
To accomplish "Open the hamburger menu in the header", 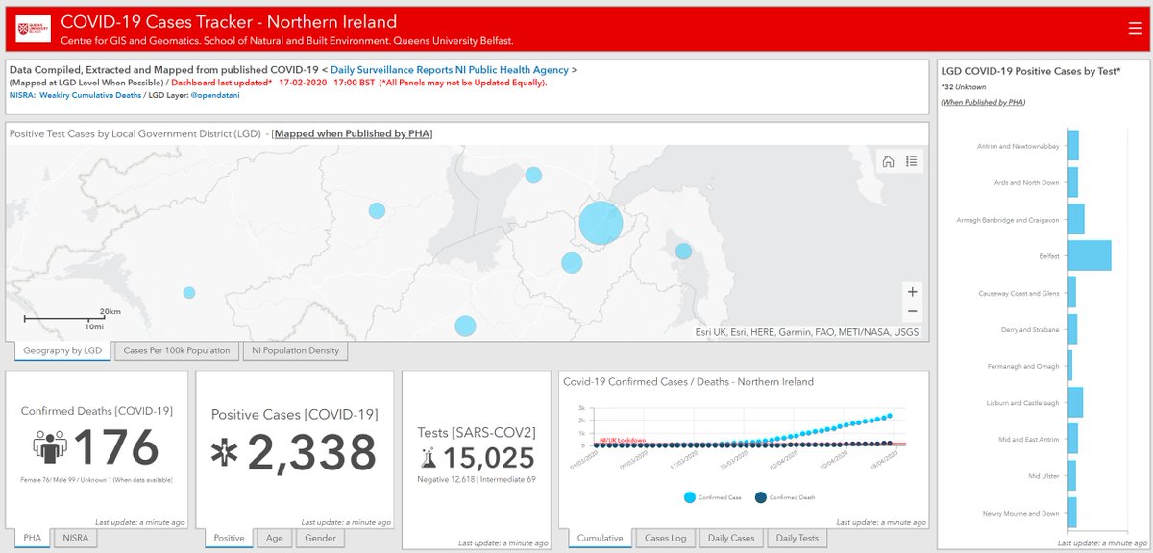I will 1135,29.
